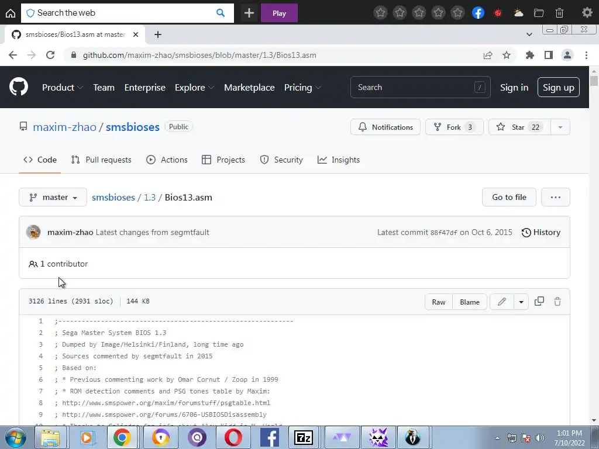Star the smsbioses repository

(520, 127)
